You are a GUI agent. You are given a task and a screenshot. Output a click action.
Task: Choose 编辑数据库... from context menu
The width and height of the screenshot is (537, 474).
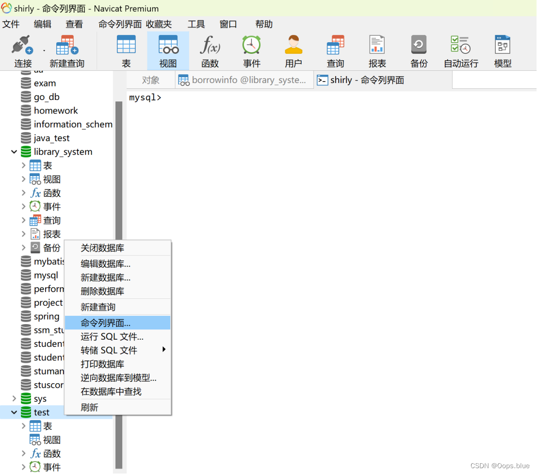[x=117, y=264]
